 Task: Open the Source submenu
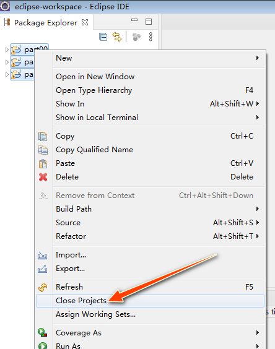point(151,223)
